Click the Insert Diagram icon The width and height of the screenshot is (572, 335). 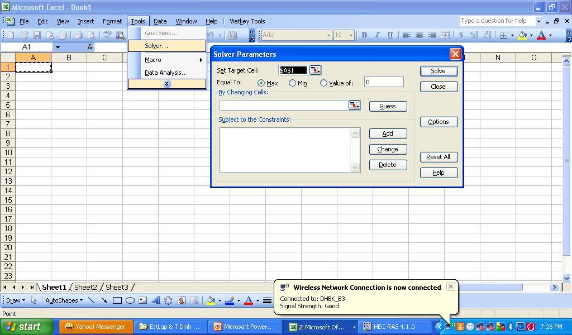click(168, 300)
